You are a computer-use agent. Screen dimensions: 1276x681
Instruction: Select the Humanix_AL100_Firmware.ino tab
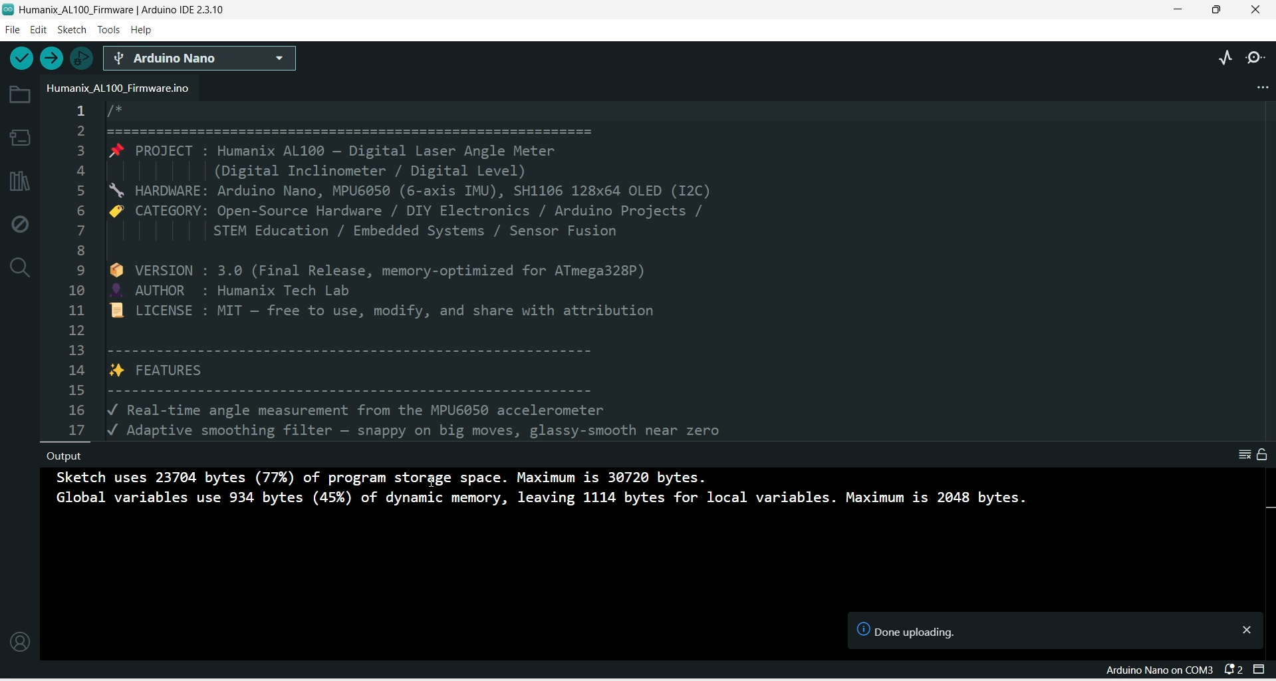coord(119,88)
